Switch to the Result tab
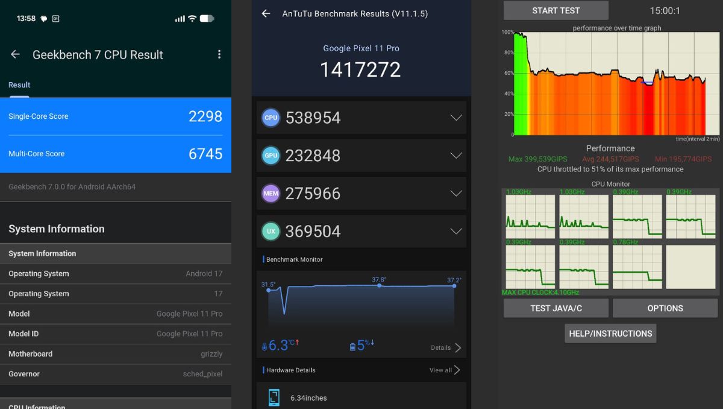The image size is (723, 409). click(19, 85)
